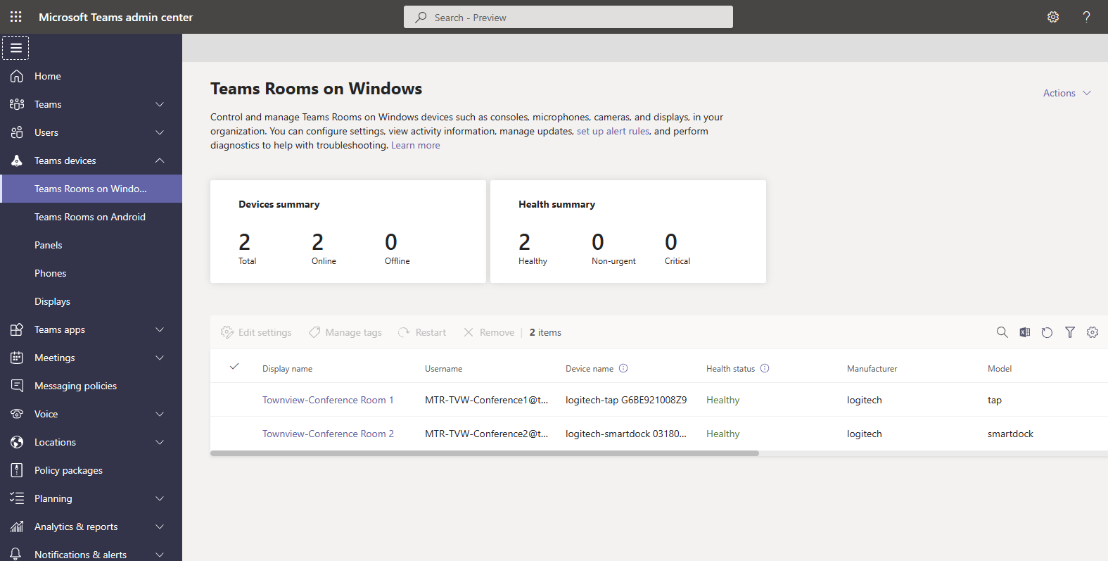1108x561 pixels.
Task: Collapse the Teams devices section
Action: [160, 160]
